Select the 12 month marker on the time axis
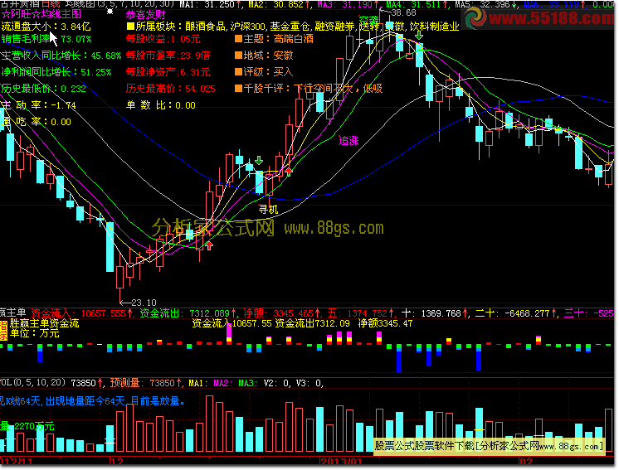The height and width of the screenshot is (470, 619). [x=117, y=462]
